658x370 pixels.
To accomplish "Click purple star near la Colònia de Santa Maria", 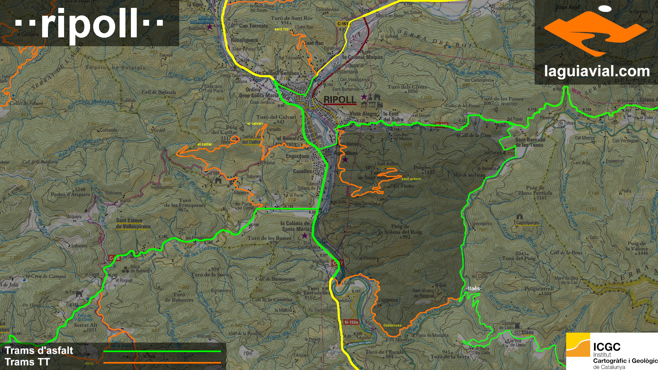I will [305, 236].
